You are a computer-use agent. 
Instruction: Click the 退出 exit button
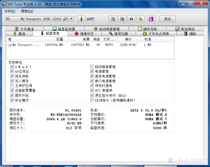tap(167, 19)
